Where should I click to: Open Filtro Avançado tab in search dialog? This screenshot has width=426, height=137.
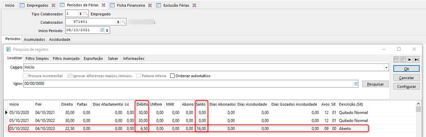pos(66,58)
